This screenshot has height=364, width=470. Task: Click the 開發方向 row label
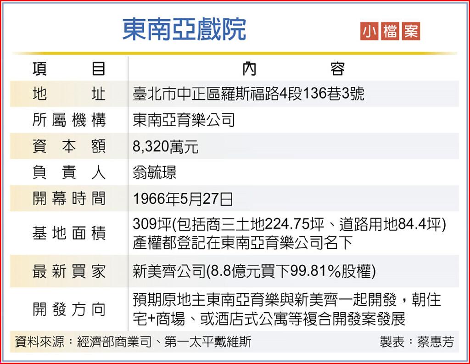coord(69,309)
